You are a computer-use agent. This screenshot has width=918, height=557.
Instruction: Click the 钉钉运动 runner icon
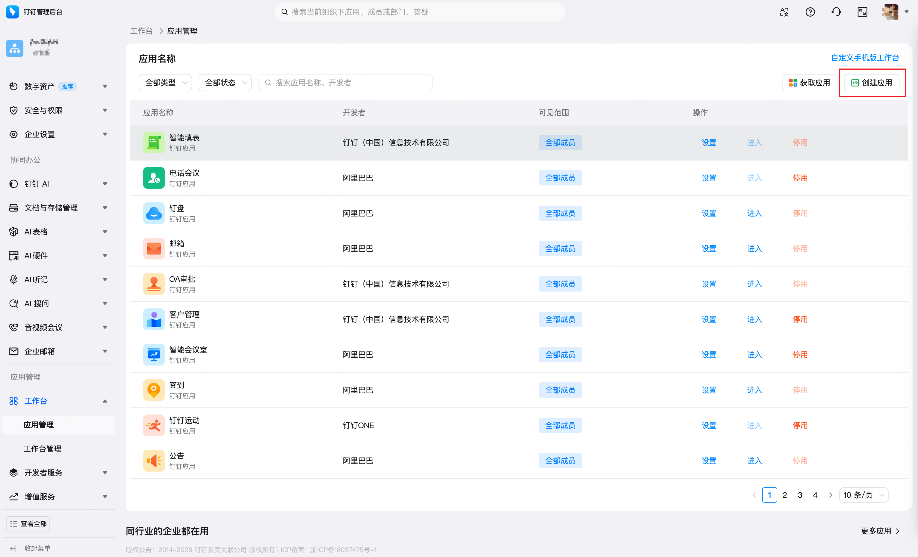coord(153,426)
